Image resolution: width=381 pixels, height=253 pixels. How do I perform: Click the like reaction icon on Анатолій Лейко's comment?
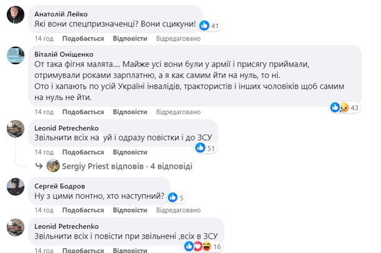pos(204,26)
